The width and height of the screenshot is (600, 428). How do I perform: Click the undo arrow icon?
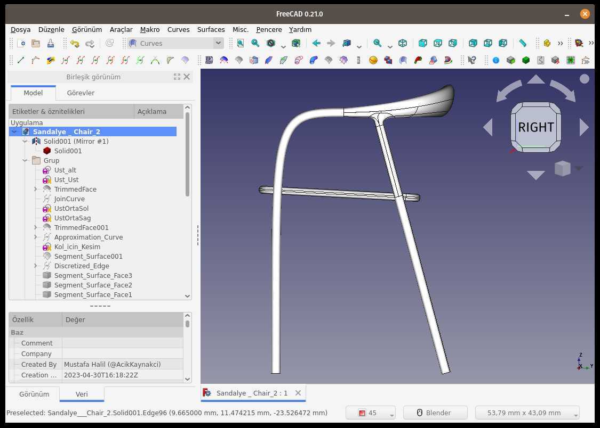coord(75,43)
